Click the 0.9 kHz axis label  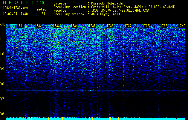[x=2, y=69]
